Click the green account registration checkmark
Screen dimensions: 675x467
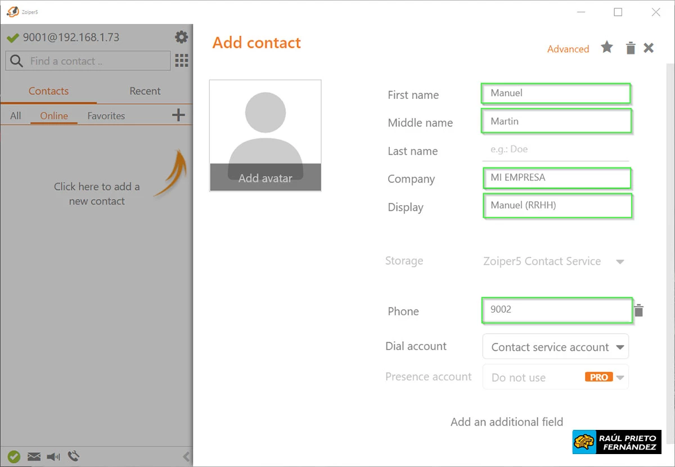point(14,456)
